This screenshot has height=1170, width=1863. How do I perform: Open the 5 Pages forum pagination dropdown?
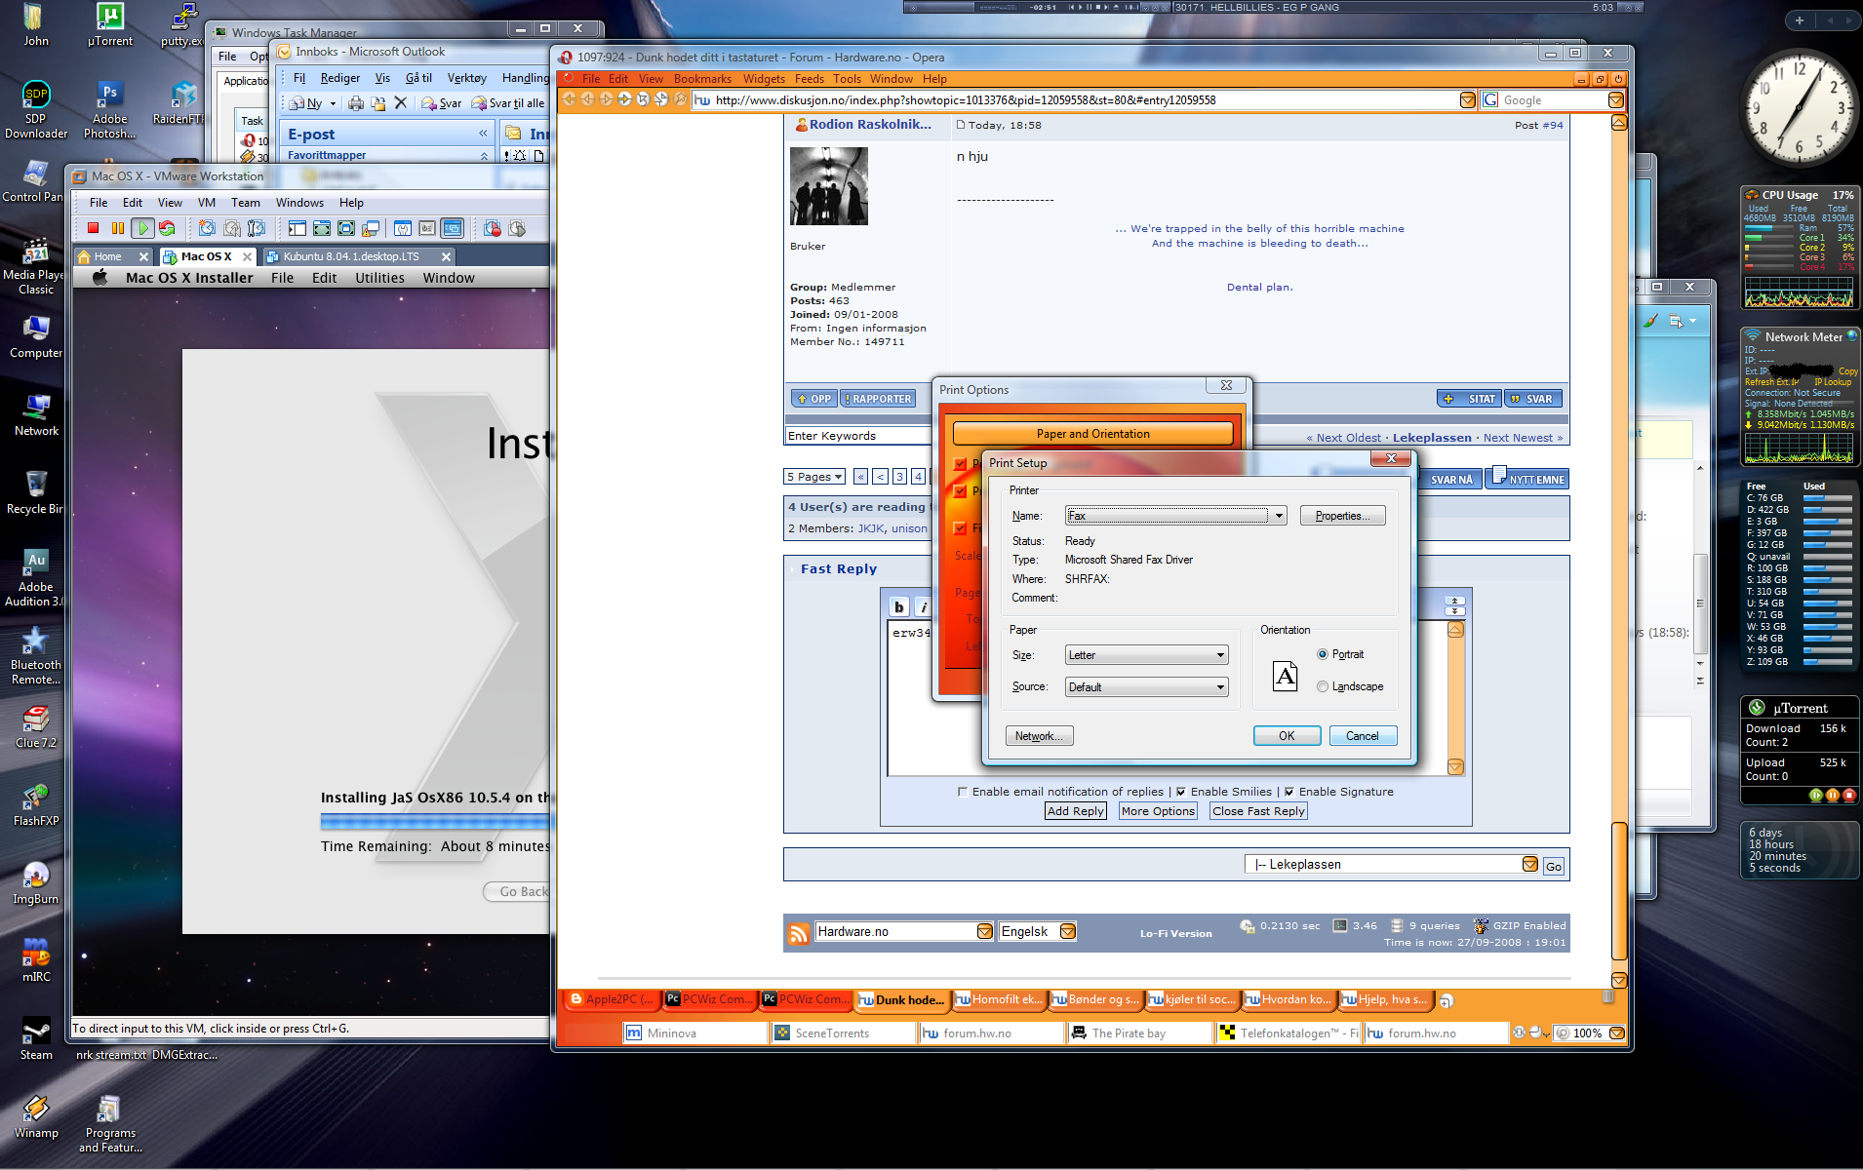pos(815,477)
